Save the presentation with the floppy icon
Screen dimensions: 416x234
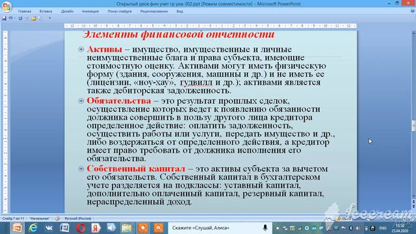(x=4, y=18)
